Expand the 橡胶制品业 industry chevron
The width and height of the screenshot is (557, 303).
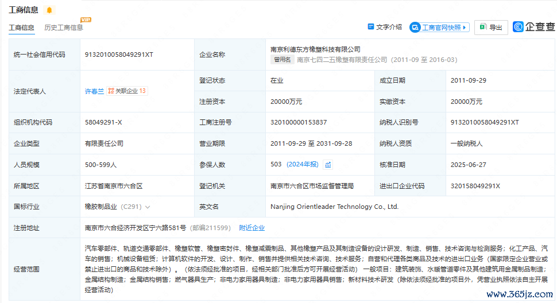click(148, 207)
